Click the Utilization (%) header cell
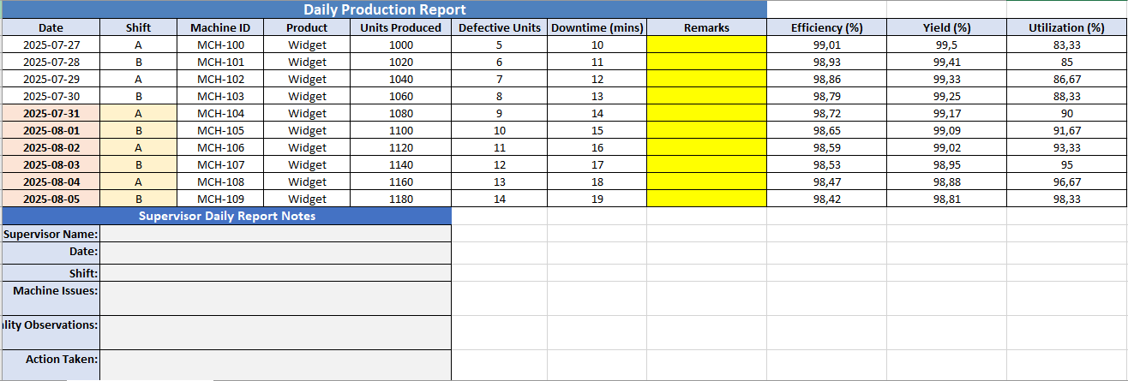 click(x=1066, y=27)
